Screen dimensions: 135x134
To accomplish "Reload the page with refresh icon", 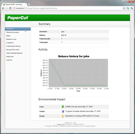I will (x=10, y=8).
